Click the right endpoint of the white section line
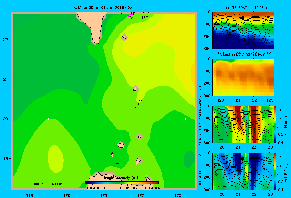This screenshot has width=291, height=198. click(x=186, y=119)
